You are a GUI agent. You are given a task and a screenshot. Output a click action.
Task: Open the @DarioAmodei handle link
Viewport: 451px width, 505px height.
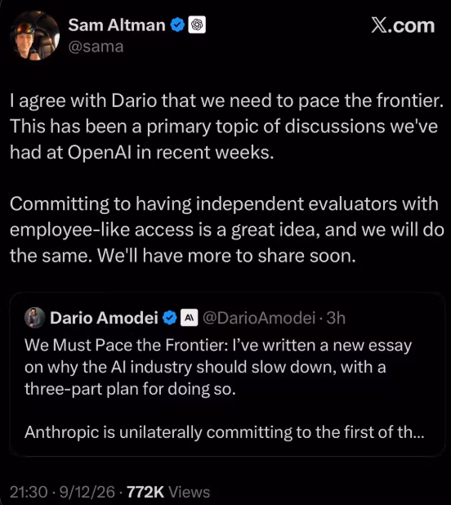(259, 318)
